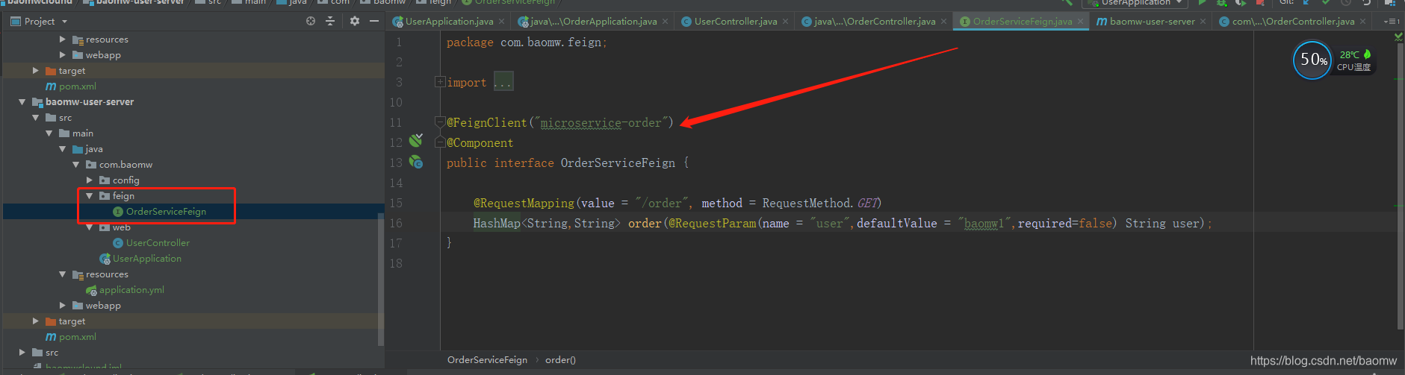1405x375 pixels.
Task: Click OrderServiceFeign breadcrumb at editor bottom
Action: [x=487, y=360]
